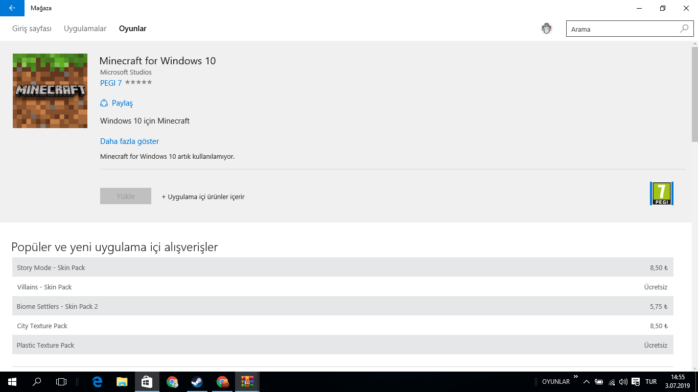This screenshot has width=698, height=392.
Task: Open Story Mode - Skin Pack row
Action: pos(343,267)
